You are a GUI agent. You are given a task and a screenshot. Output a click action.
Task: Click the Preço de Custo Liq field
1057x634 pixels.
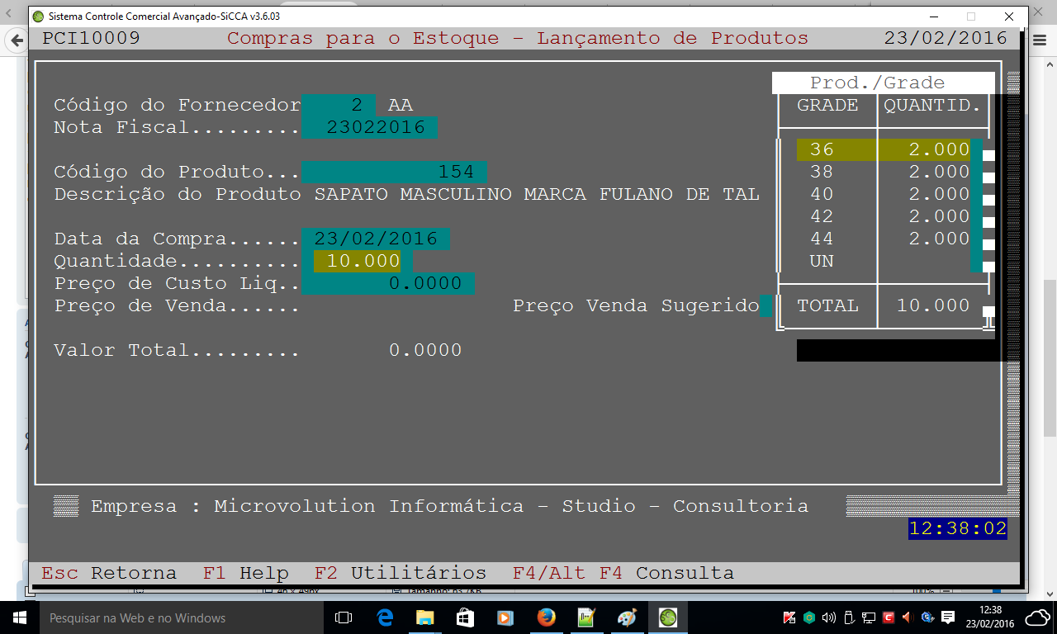coord(388,283)
